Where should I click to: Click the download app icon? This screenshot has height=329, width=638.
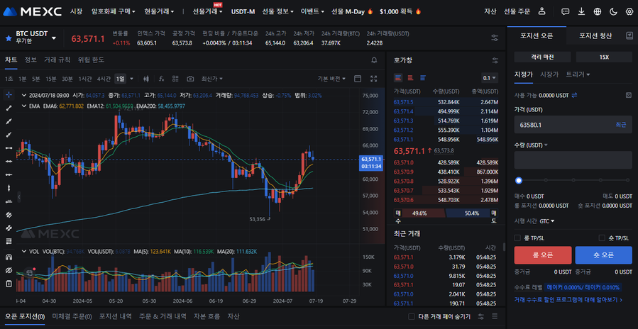tap(581, 11)
